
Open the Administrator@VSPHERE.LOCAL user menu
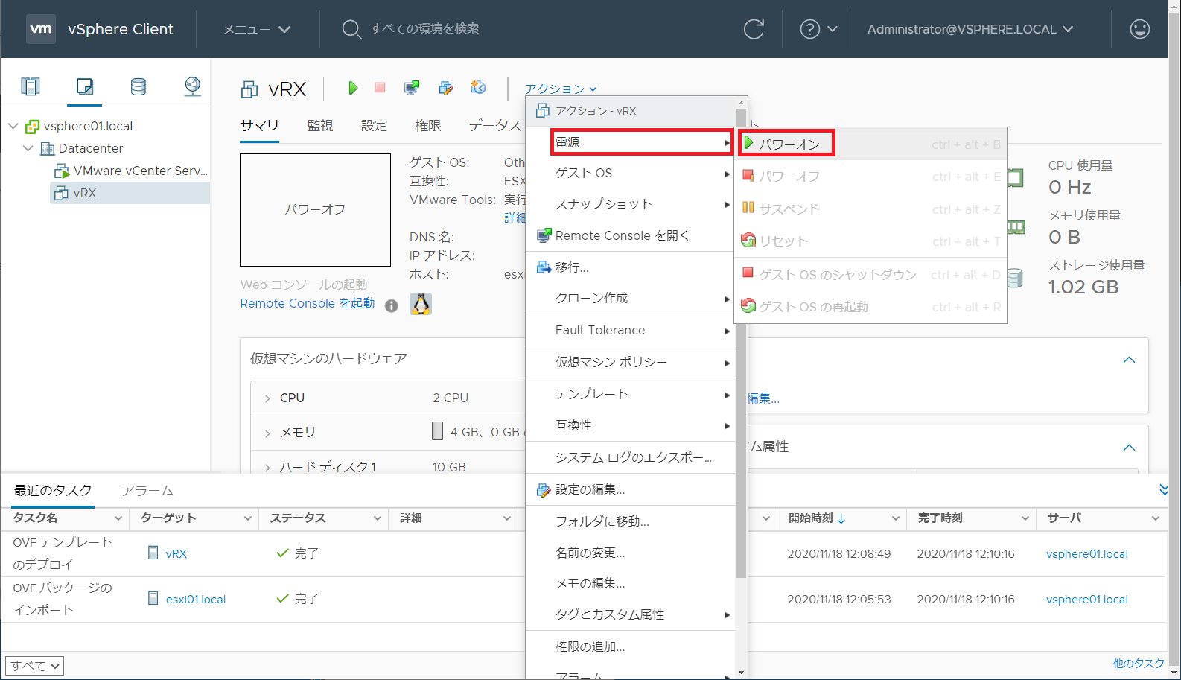(970, 29)
